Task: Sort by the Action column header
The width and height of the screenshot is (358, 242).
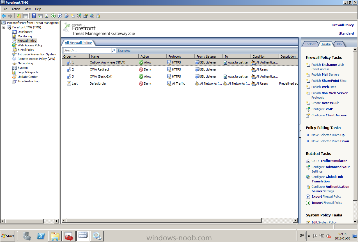Action: click(153, 56)
